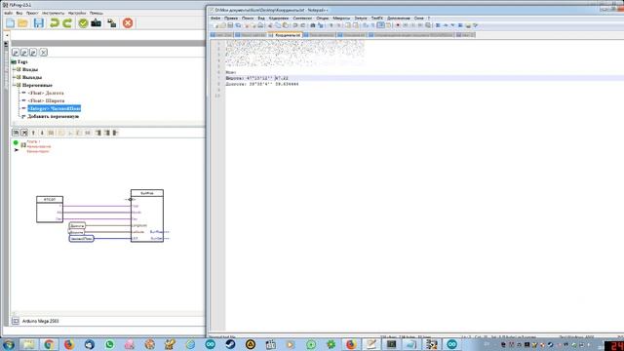Click the Долгота tag connected to SunRise
The width and height of the screenshot is (624, 351).
[x=77, y=225]
